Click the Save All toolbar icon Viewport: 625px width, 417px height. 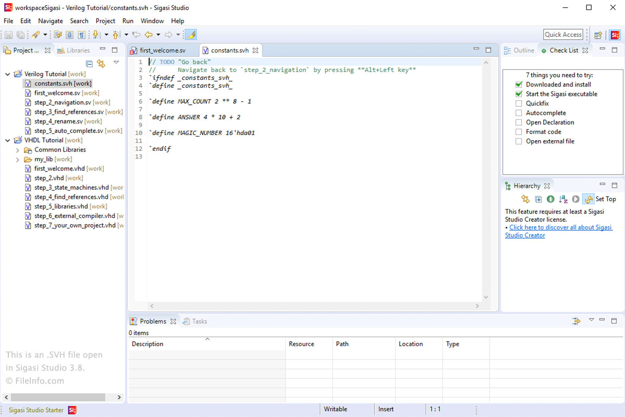(20, 35)
